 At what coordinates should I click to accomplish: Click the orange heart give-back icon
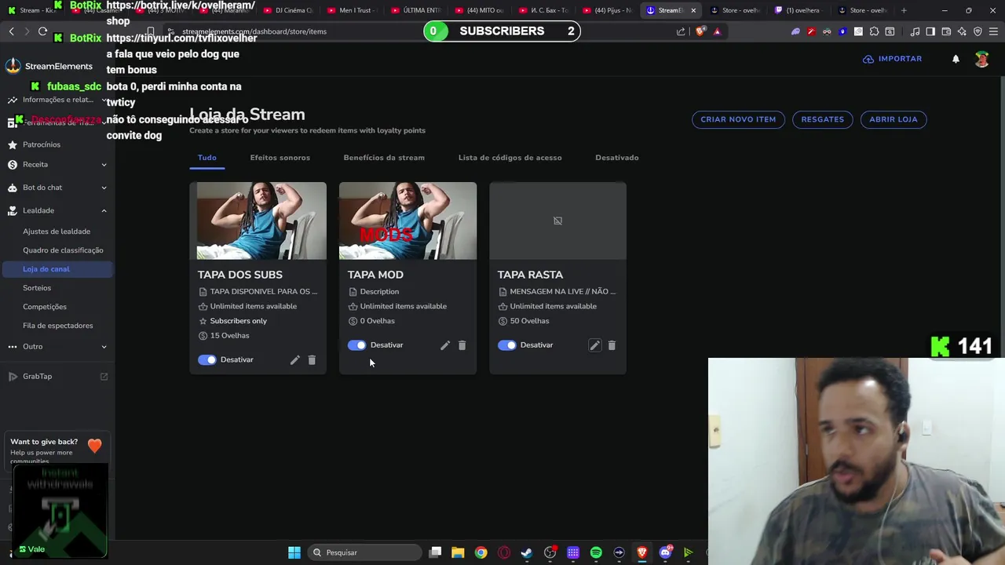(95, 446)
